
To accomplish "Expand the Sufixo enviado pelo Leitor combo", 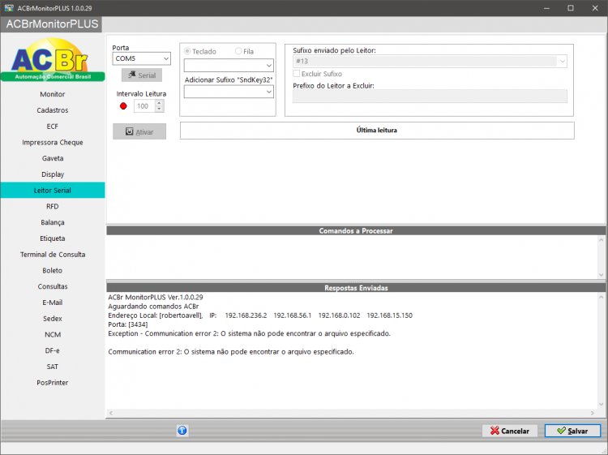I will [563, 62].
